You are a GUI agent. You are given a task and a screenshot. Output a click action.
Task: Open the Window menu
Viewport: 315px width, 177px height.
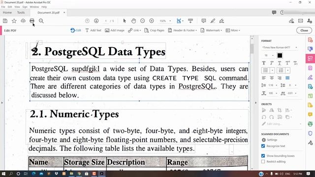[34, 7]
